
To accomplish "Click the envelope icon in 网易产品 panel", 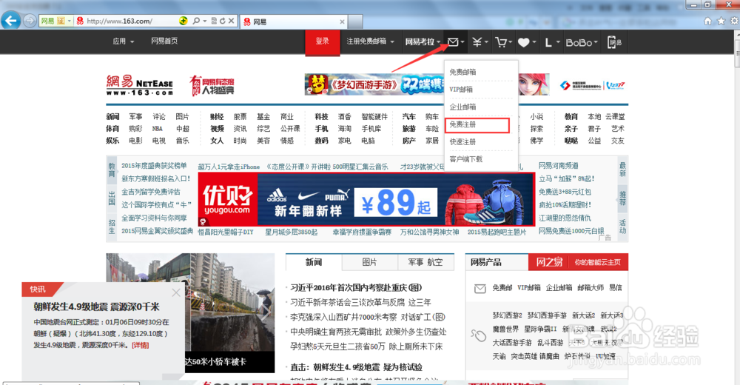I will (480, 288).
